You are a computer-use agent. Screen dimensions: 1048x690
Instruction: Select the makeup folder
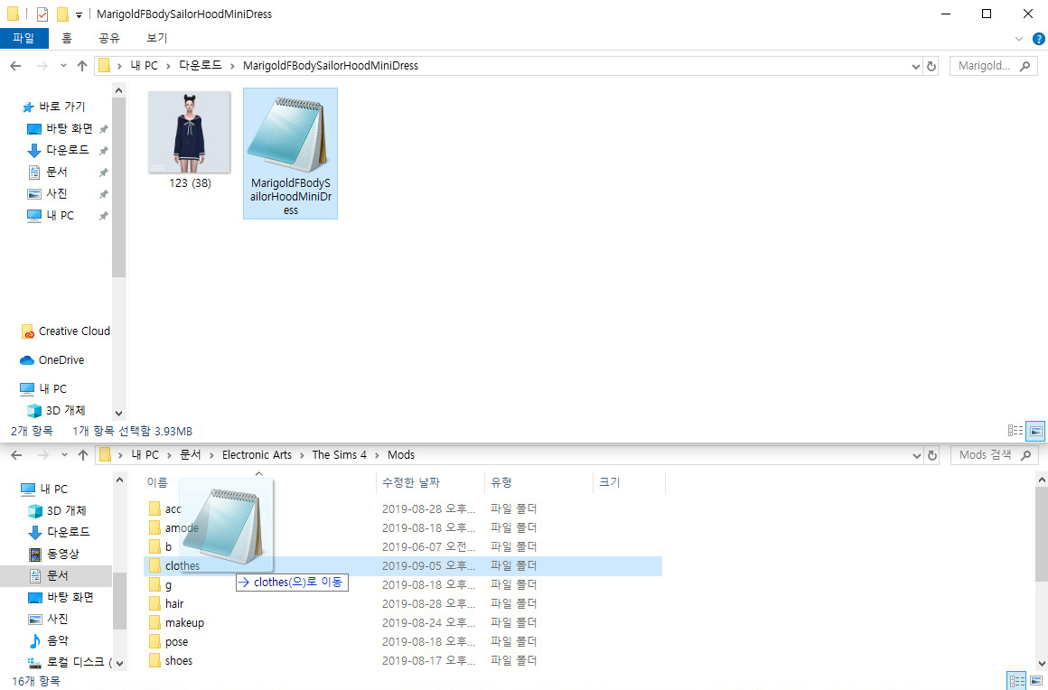[x=176, y=622]
